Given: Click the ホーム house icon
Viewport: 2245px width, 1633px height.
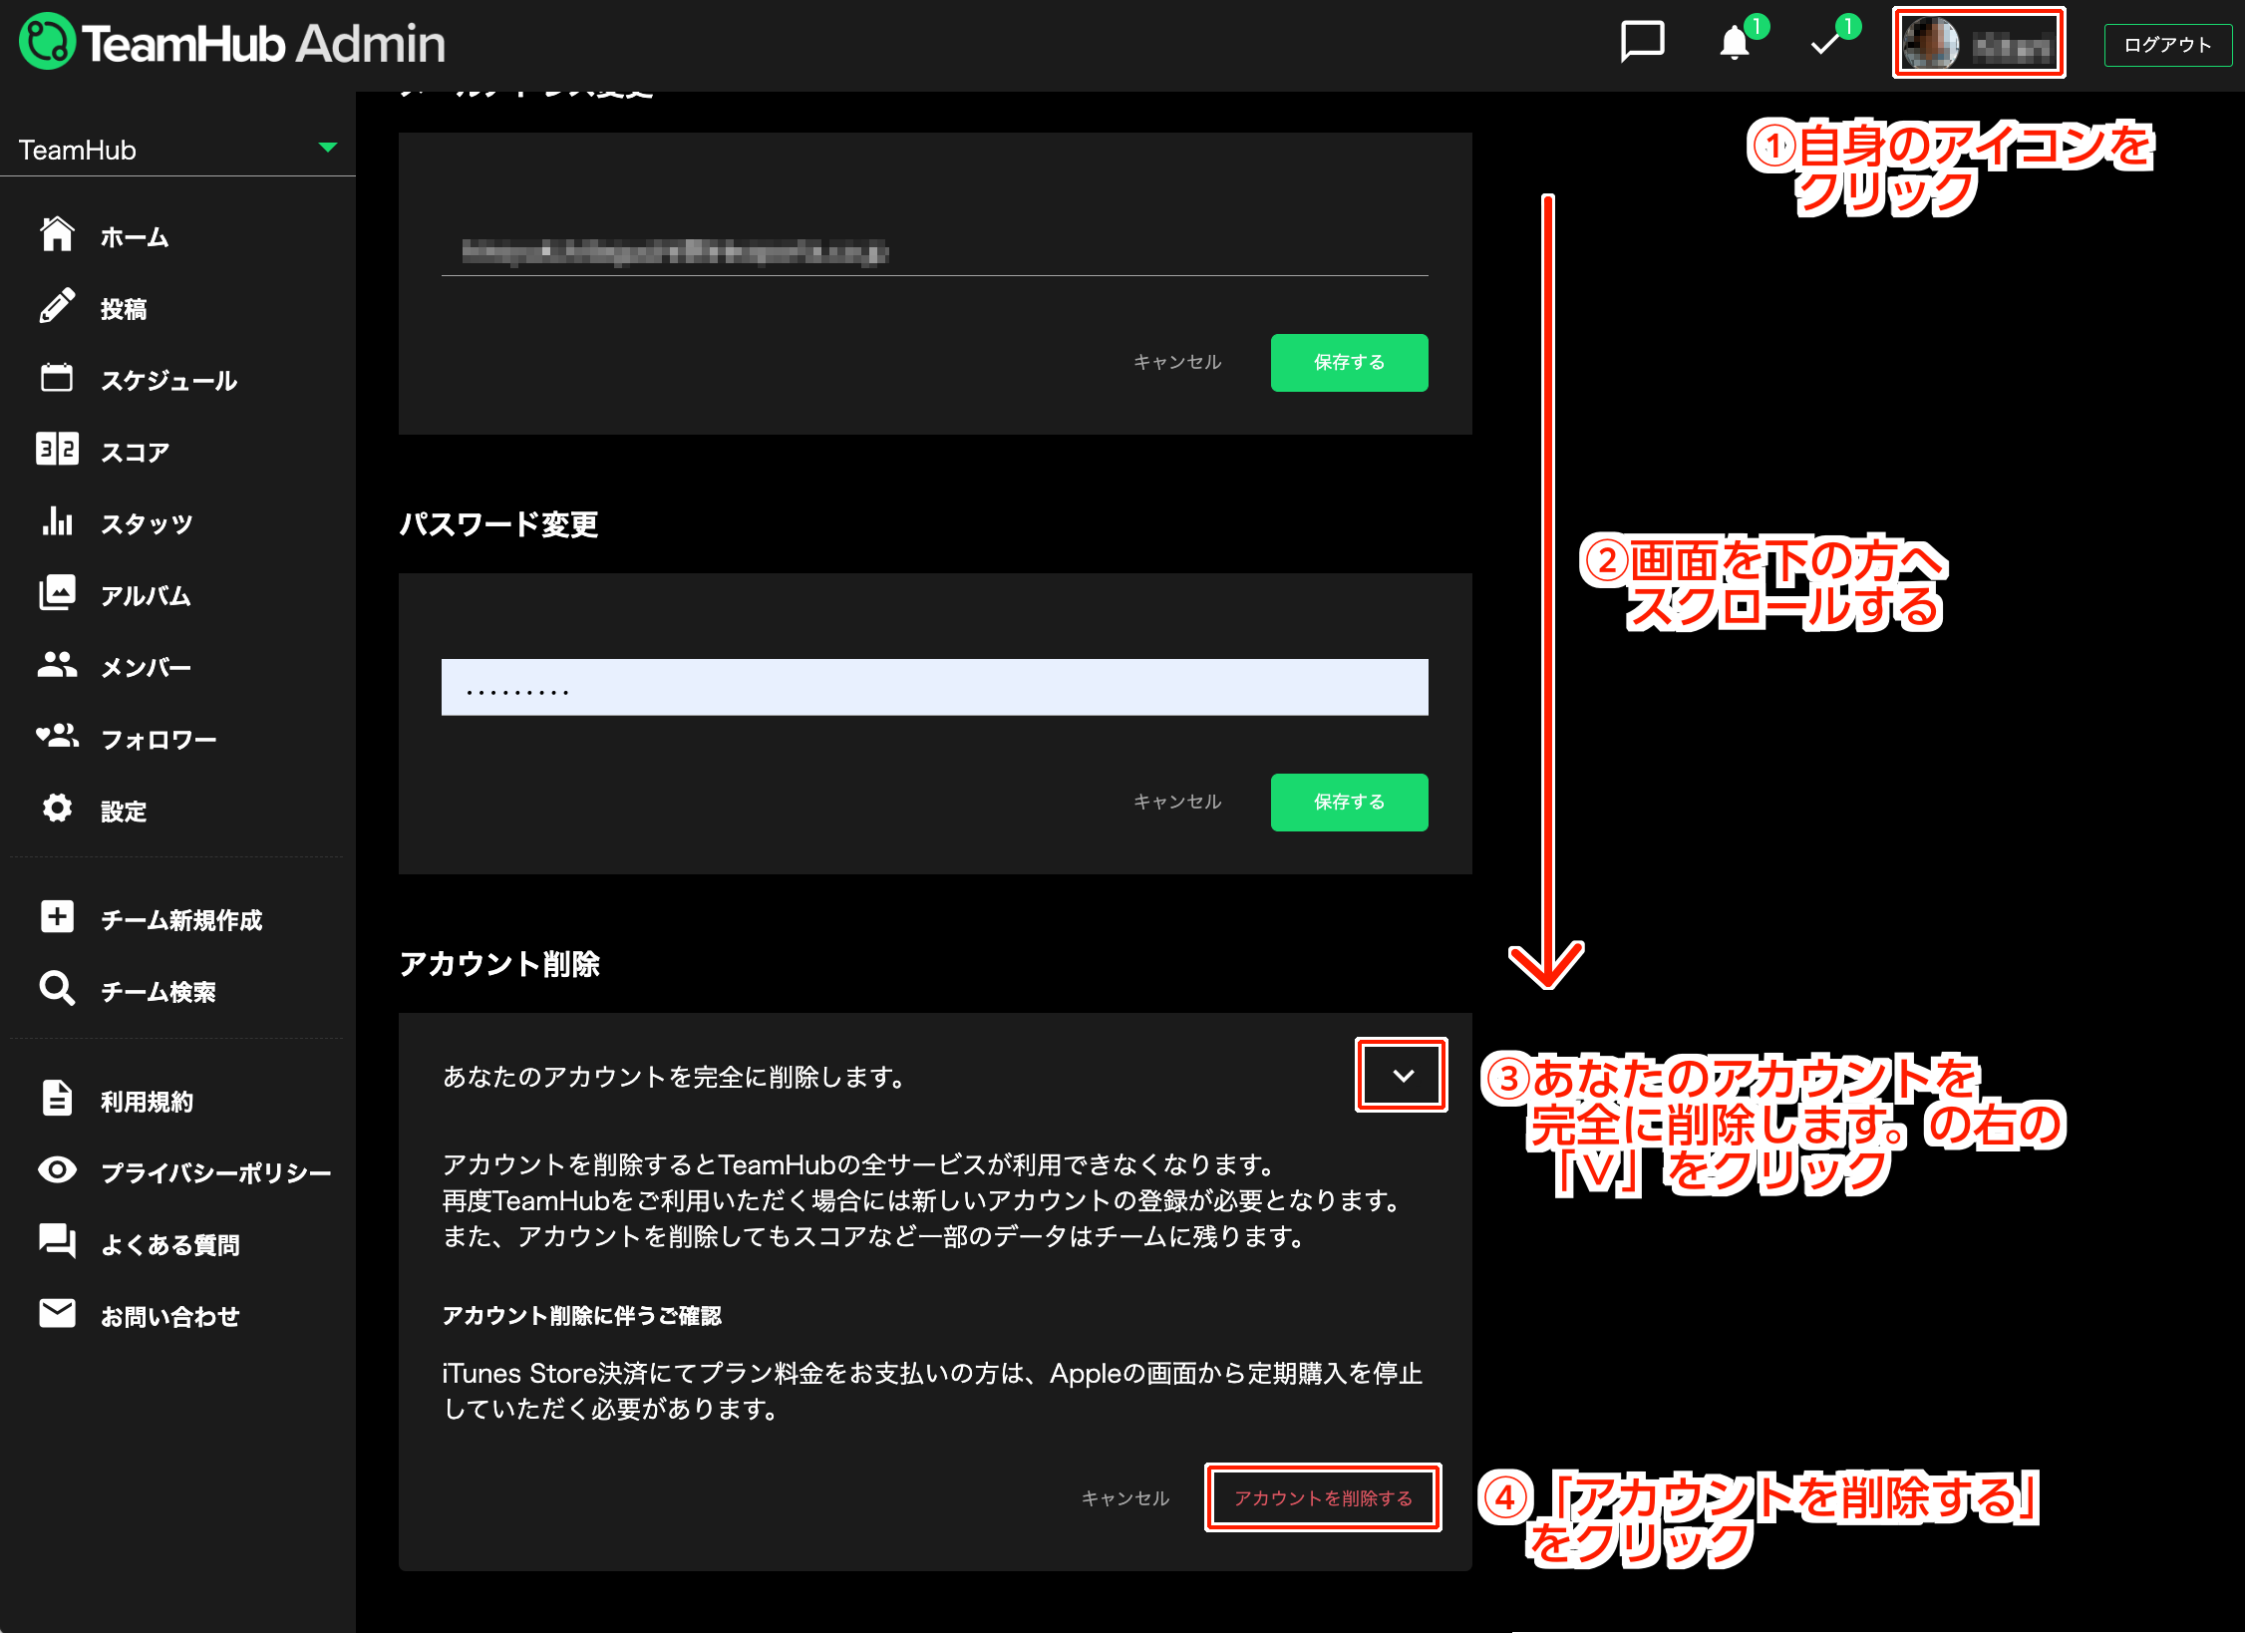Looking at the screenshot, I should pyautogui.click(x=57, y=235).
